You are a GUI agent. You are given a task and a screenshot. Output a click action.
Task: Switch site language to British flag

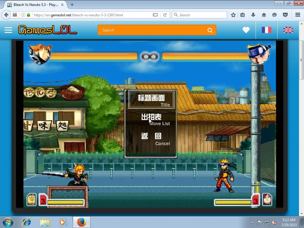(288, 30)
